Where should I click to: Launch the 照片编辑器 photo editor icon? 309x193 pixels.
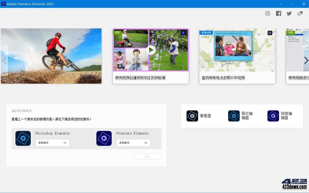[234, 116]
